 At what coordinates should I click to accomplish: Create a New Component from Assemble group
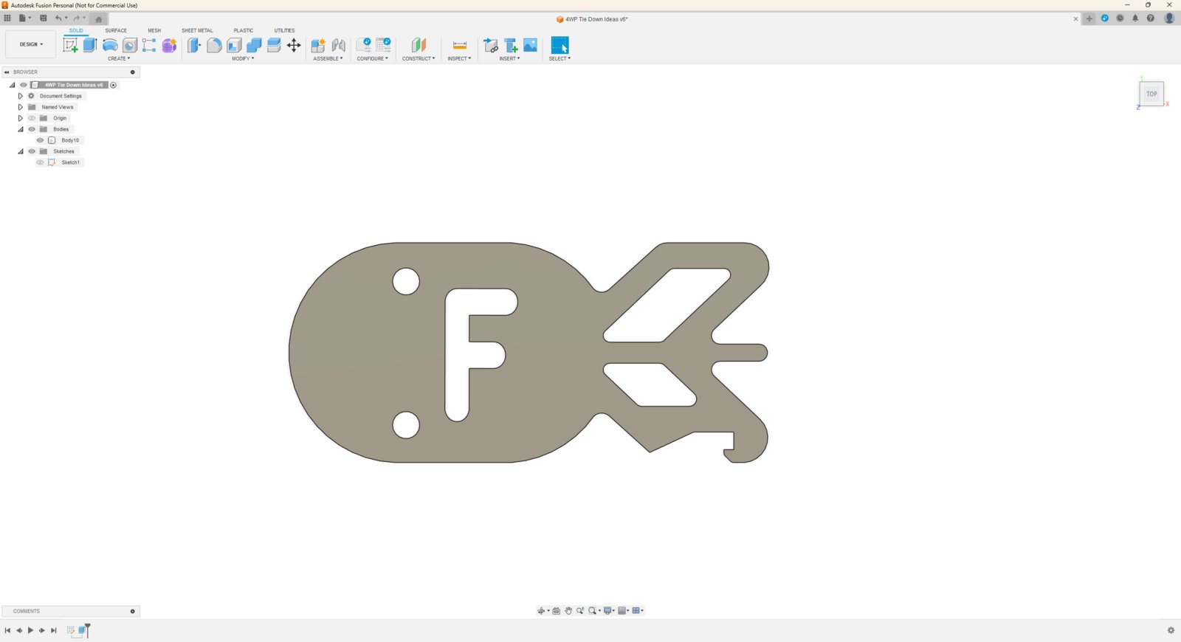(318, 45)
